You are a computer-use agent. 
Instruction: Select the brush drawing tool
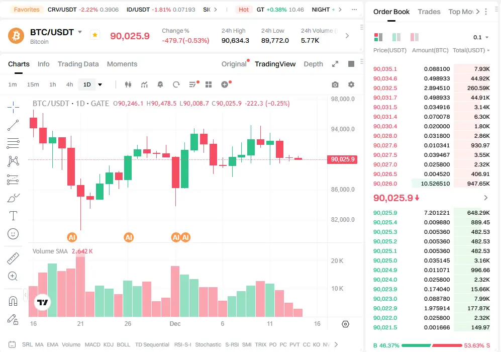pos(13,198)
